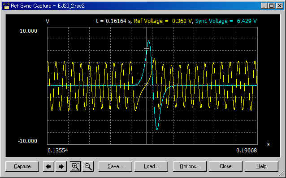
Task: Maximize the Ref Sync Capture window
Action: [272, 6]
